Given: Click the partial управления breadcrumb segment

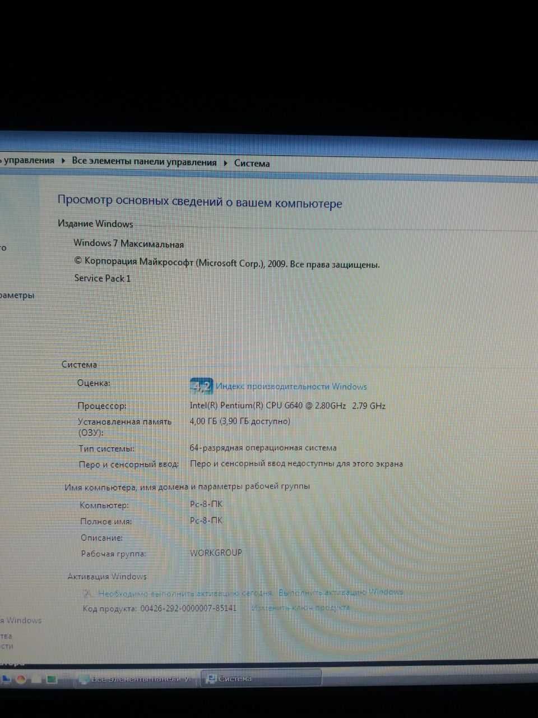Looking at the screenshot, I should click(x=28, y=160).
